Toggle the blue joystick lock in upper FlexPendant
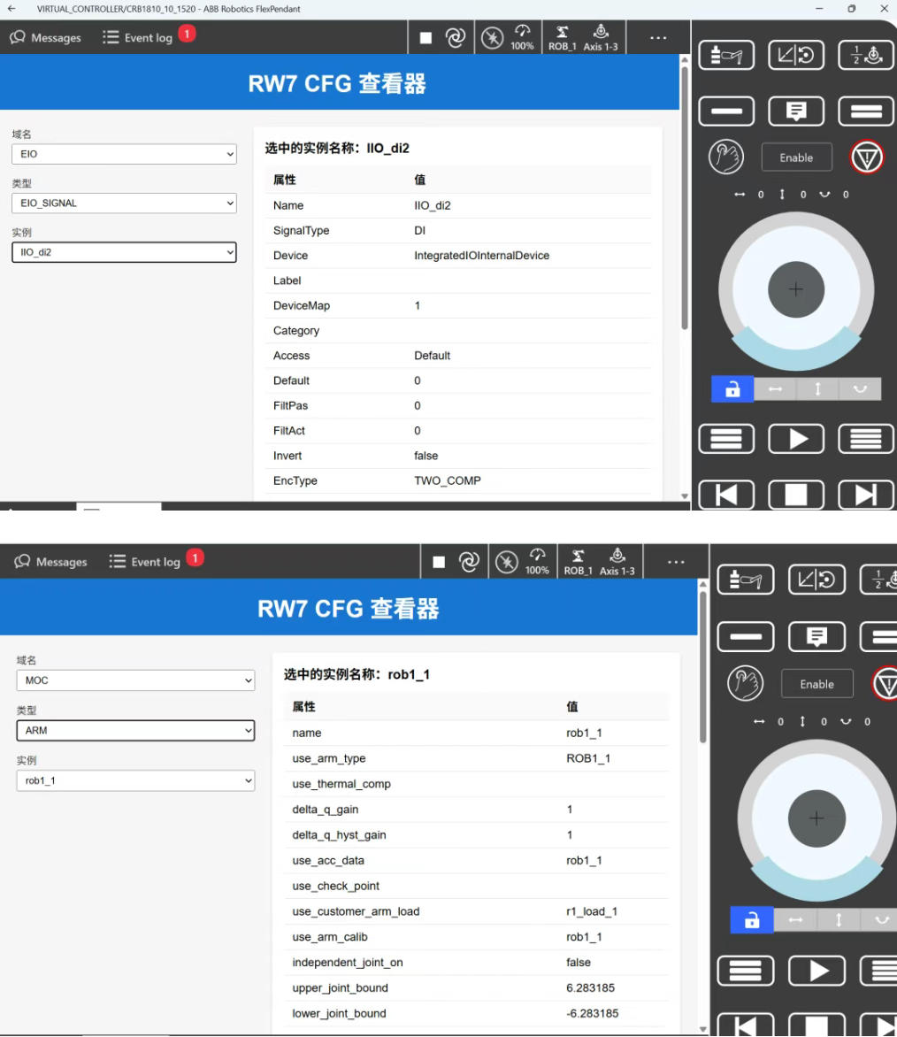897x1037 pixels. click(x=732, y=389)
